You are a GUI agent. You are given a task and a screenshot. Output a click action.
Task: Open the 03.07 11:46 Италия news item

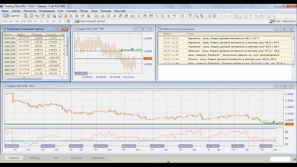coord(225,59)
